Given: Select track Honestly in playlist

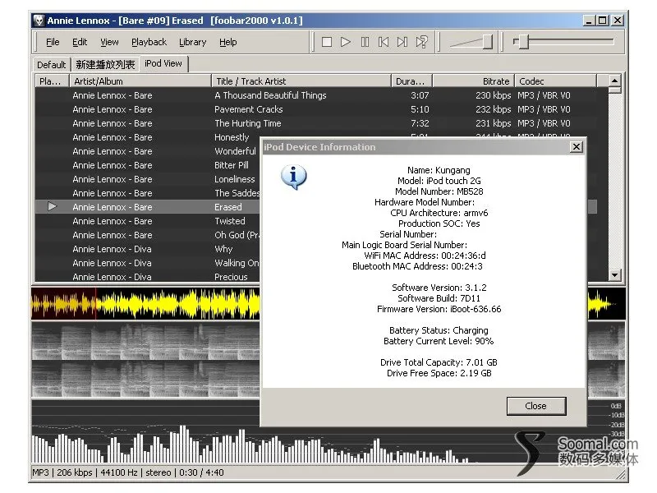Looking at the screenshot, I should (x=232, y=137).
